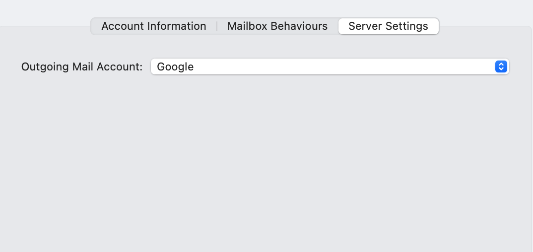This screenshot has height=252, width=533.
Task: Click the Google value in the dropdown
Action: (175, 66)
